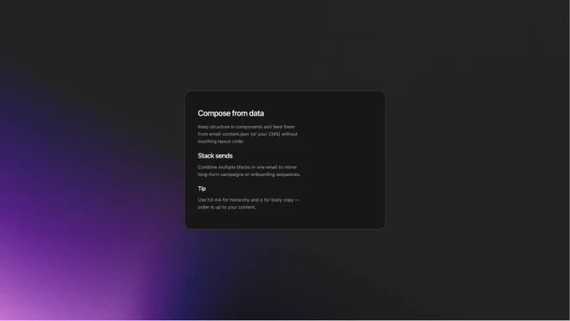The width and height of the screenshot is (570, 321).
Task: Click the "Stack sends" heading
Action: (215, 156)
